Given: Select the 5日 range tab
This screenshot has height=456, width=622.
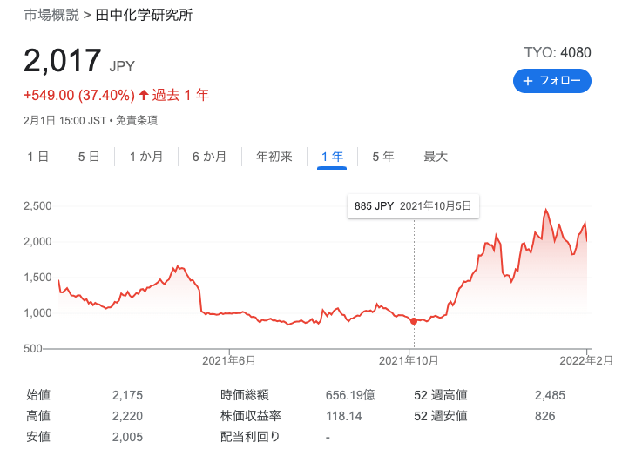Looking at the screenshot, I should [89, 157].
